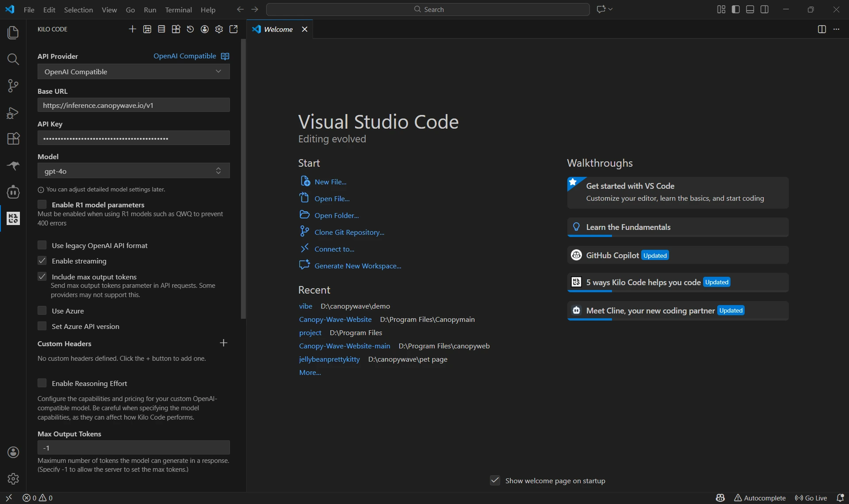Open the API Provider dropdown

[x=133, y=71]
